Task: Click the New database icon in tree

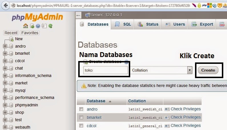Action: 11,39
